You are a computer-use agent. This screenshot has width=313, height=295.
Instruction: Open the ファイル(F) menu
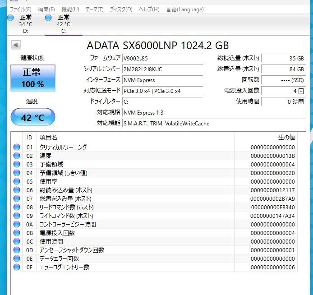[20, 9]
